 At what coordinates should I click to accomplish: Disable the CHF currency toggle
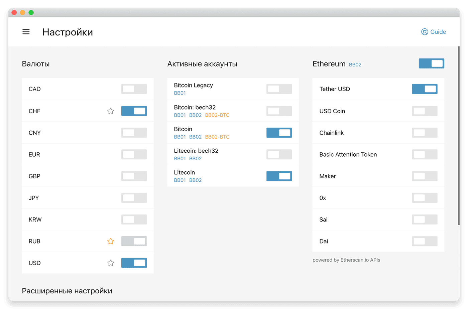(x=134, y=111)
